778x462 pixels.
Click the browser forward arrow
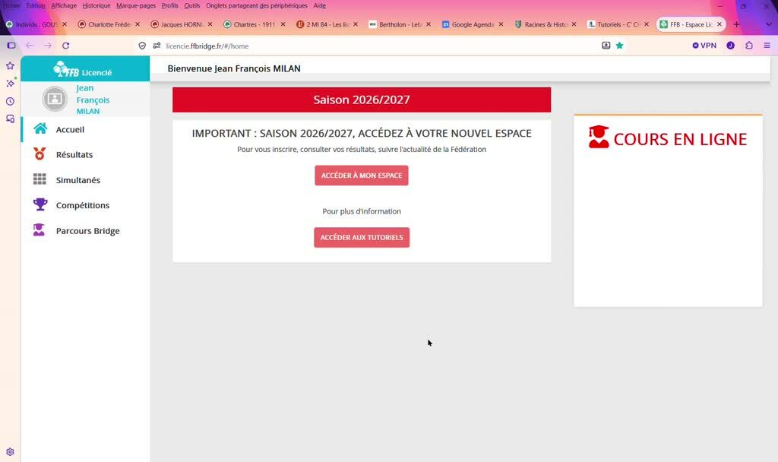click(x=48, y=46)
